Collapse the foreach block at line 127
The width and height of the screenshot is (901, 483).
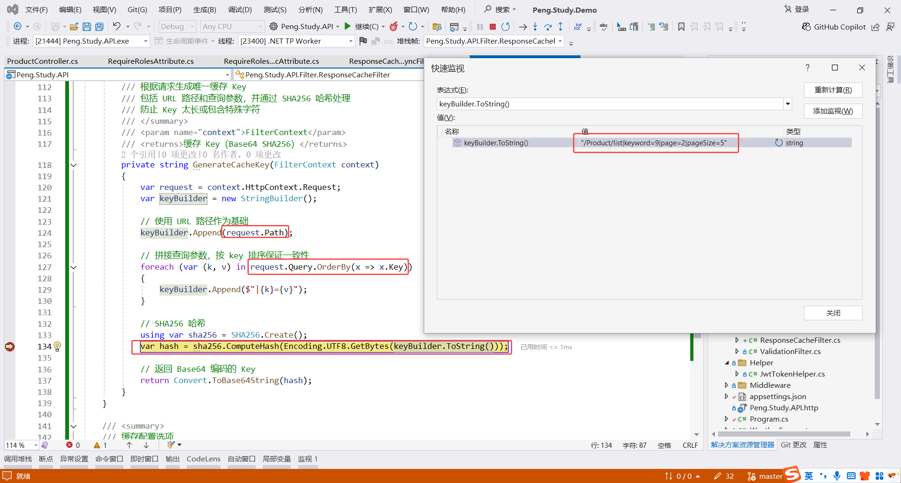74,267
